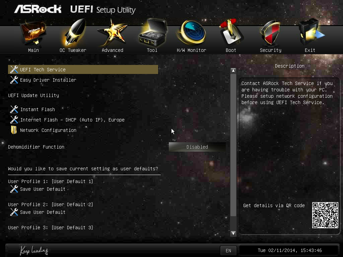Save User Default for Profile 1

tap(43, 189)
